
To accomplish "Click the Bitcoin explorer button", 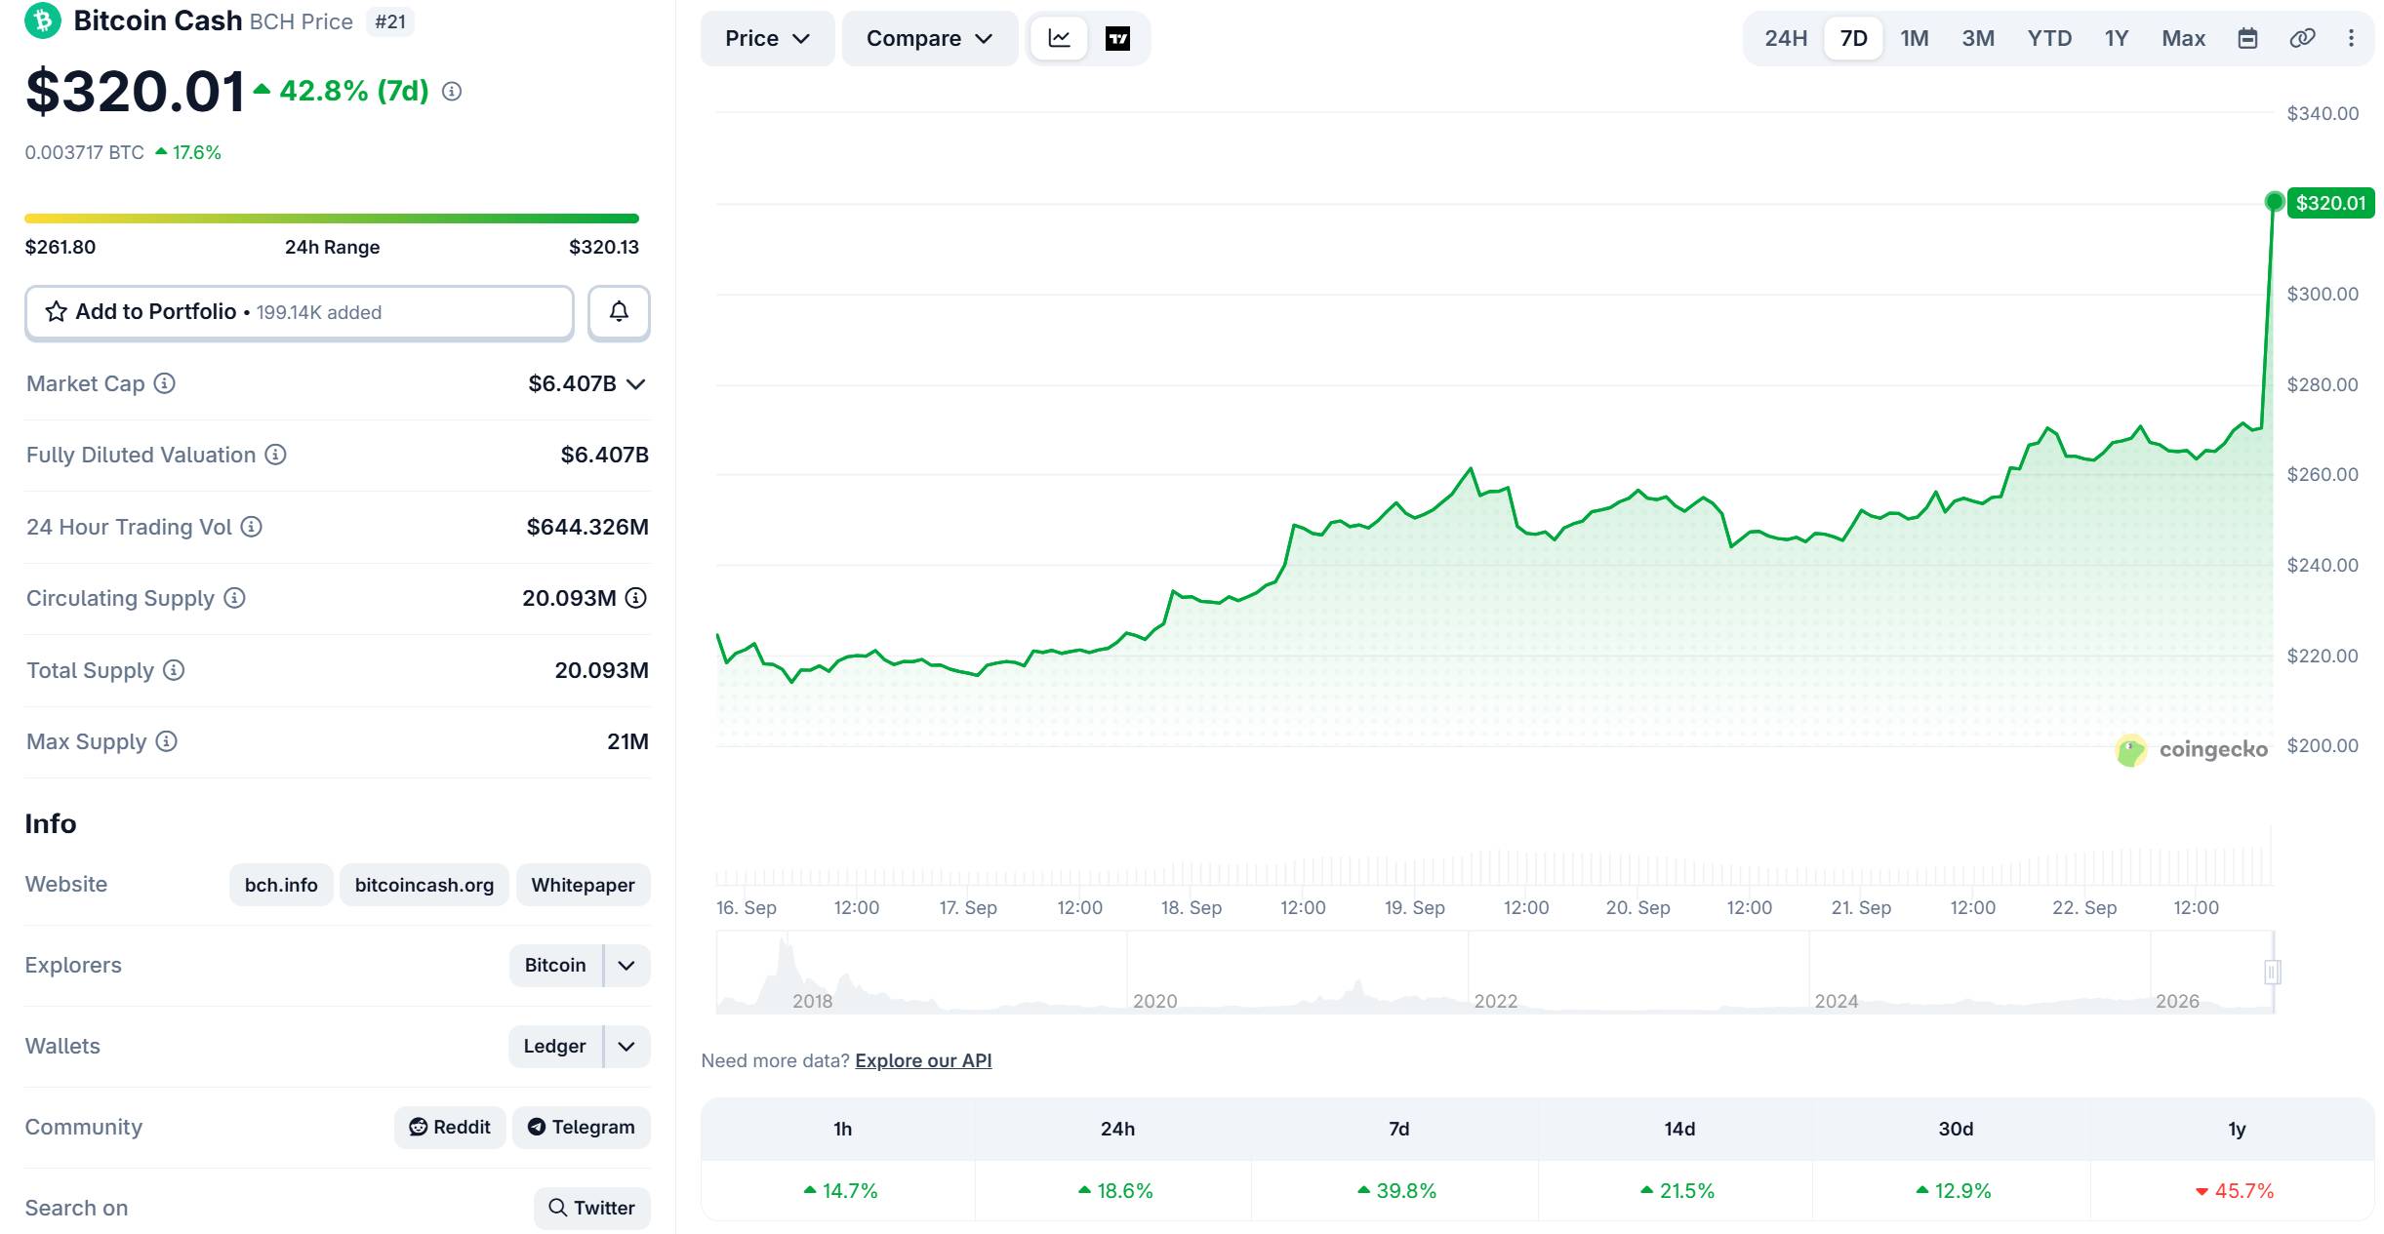I will click(x=555, y=965).
